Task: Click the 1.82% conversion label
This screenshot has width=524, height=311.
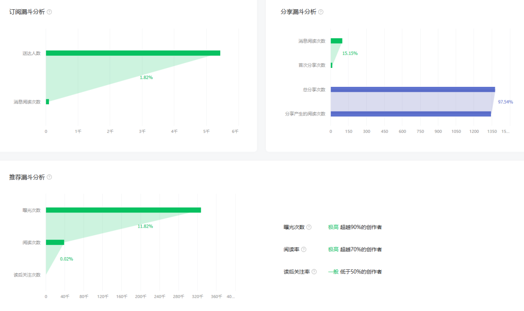Action: point(146,78)
